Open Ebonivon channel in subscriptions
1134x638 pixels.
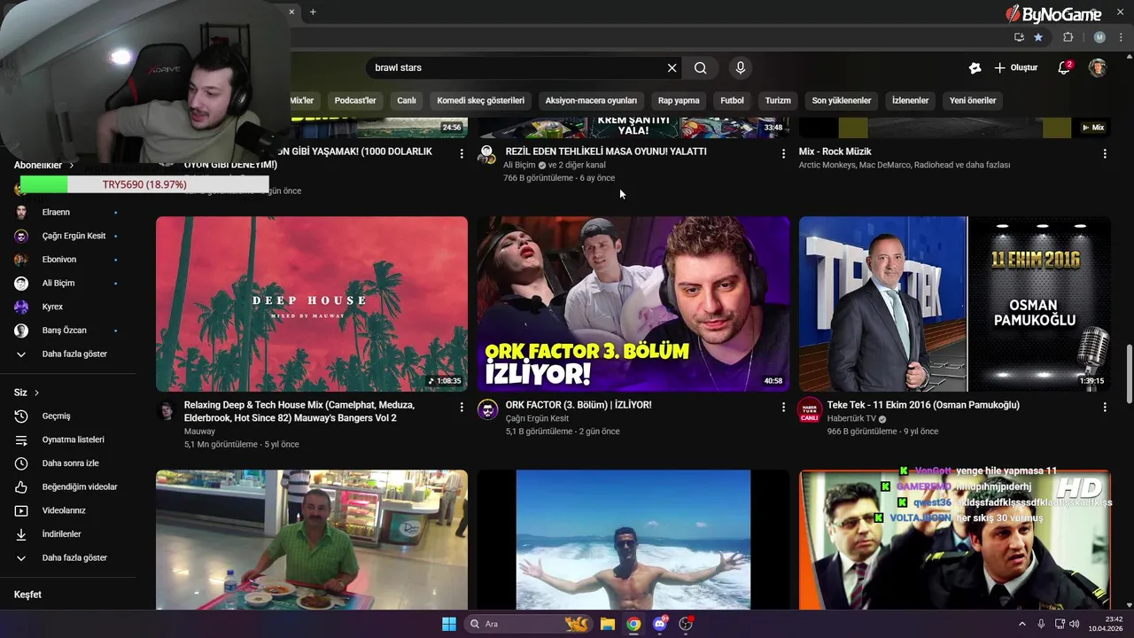pos(68,260)
